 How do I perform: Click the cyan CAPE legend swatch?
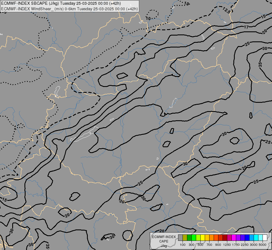tap(256, 238)
